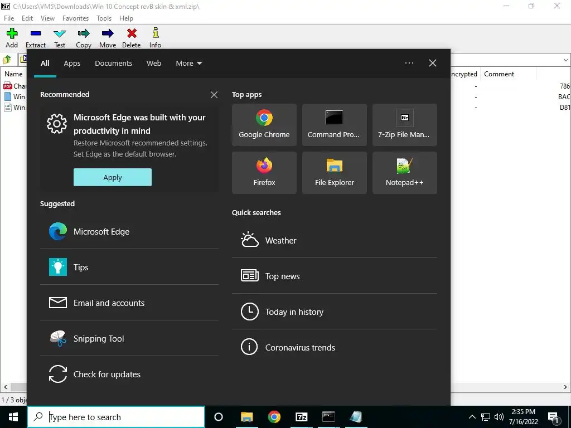The width and height of the screenshot is (571, 428).
Task: Open the Notepad taskbar icon
Action: pos(356,417)
